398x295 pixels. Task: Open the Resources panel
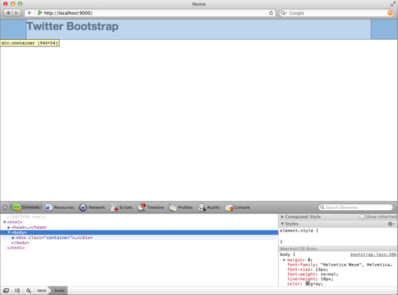tap(60, 207)
